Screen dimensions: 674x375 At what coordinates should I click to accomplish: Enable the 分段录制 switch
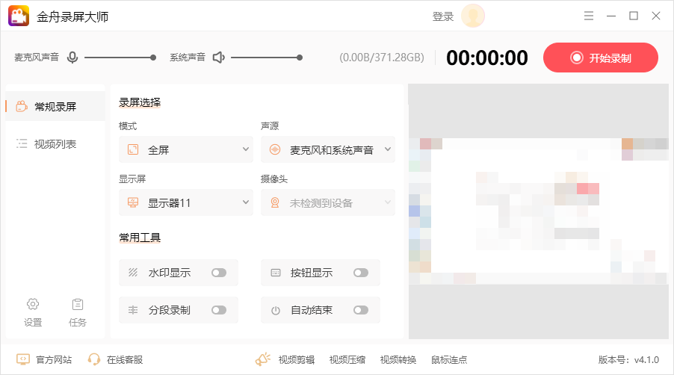pyautogui.click(x=219, y=310)
